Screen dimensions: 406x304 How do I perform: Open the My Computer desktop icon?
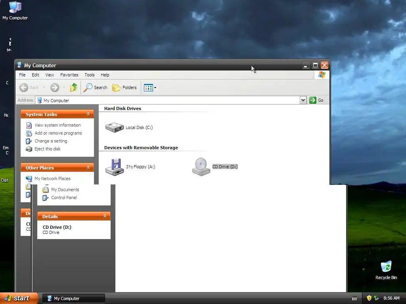click(x=15, y=11)
